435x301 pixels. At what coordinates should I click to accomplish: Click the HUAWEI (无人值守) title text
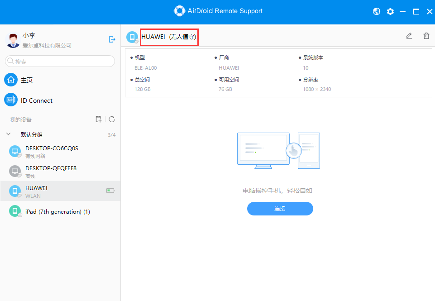tap(169, 37)
